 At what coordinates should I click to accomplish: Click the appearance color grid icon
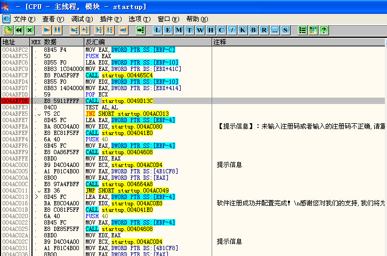(x=313, y=30)
